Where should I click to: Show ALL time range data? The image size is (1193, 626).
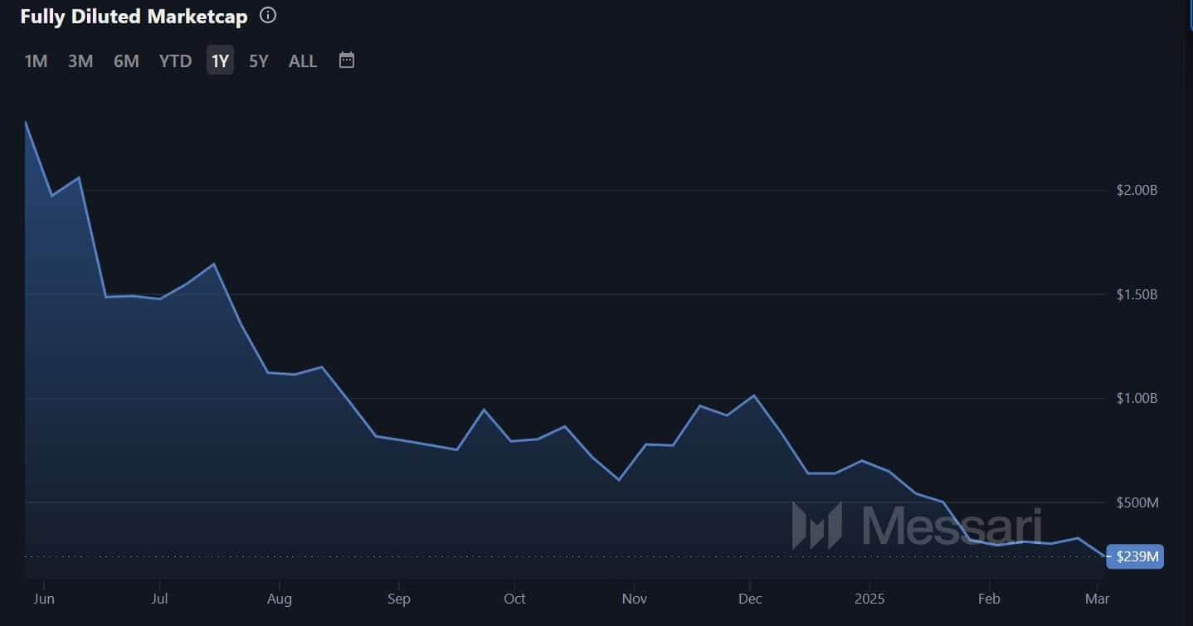point(303,61)
